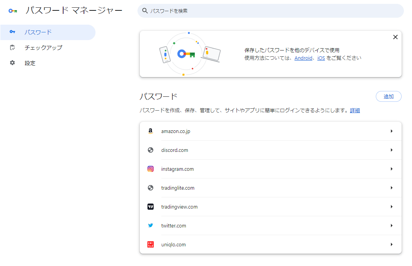
Task: Focus the パスワードを検索 search field
Action: click(x=271, y=11)
